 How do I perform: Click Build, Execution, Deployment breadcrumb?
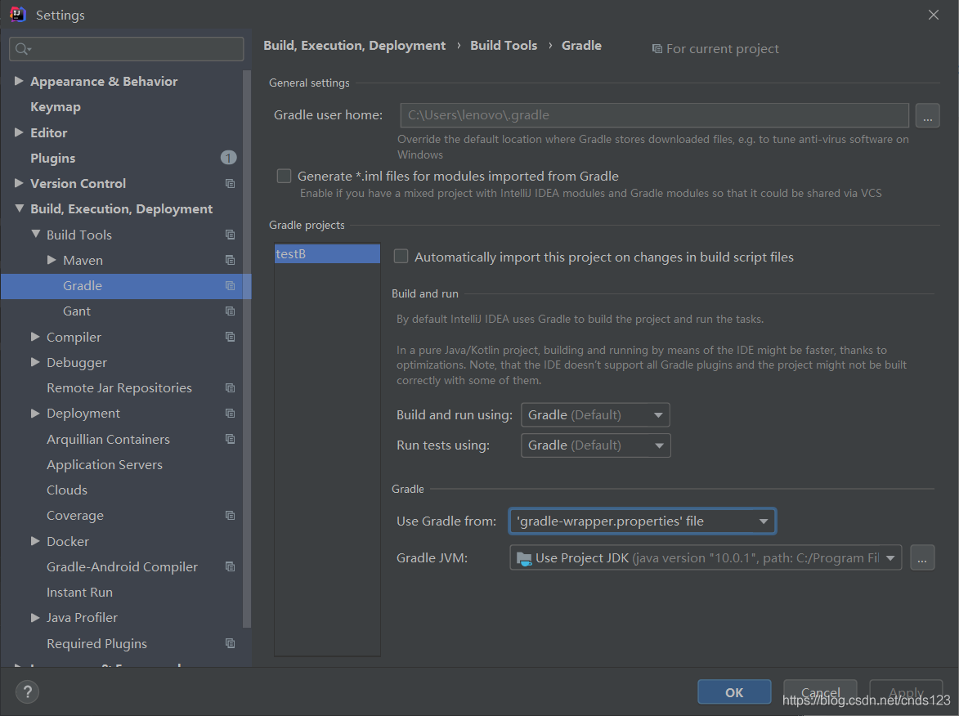click(355, 46)
